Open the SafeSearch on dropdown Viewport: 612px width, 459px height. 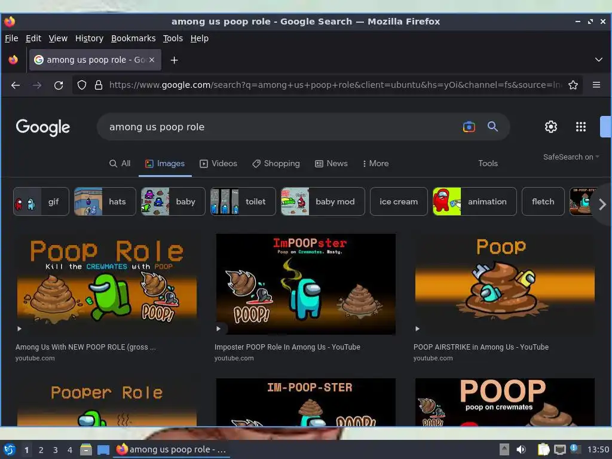(571, 157)
